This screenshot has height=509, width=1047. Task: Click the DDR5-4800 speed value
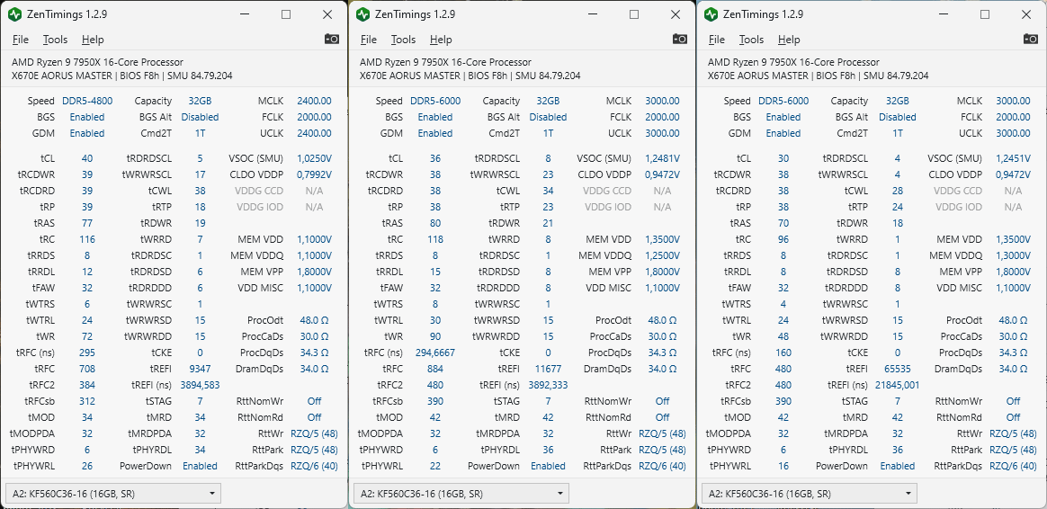point(87,101)
